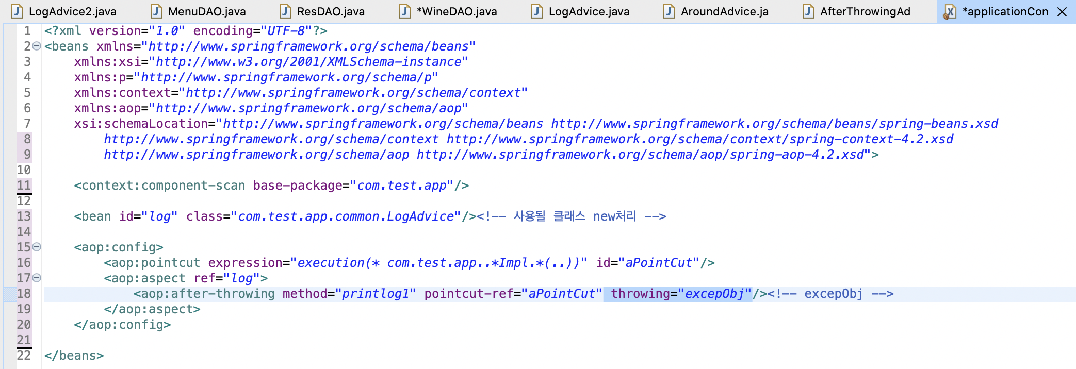1076x369 pixels.
Task: Click the Java file icon of ResDAO.java
Action: click(x=285, y=11)
